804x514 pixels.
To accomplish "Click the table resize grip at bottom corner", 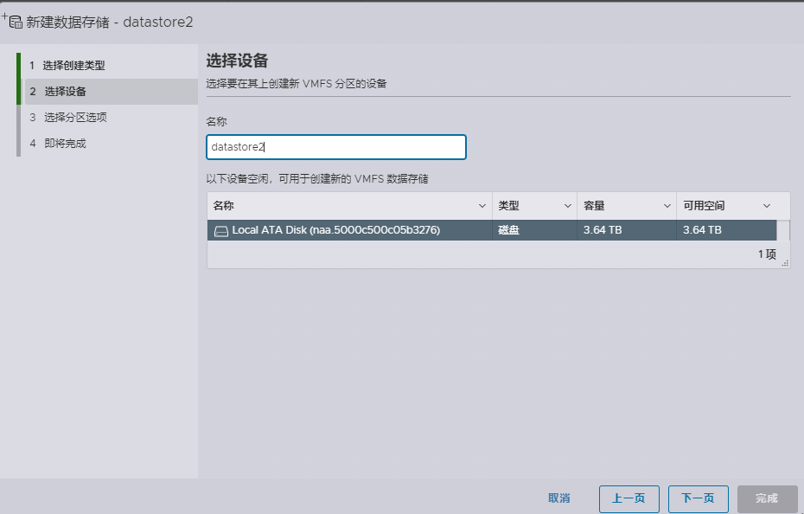I will point(785,263).
